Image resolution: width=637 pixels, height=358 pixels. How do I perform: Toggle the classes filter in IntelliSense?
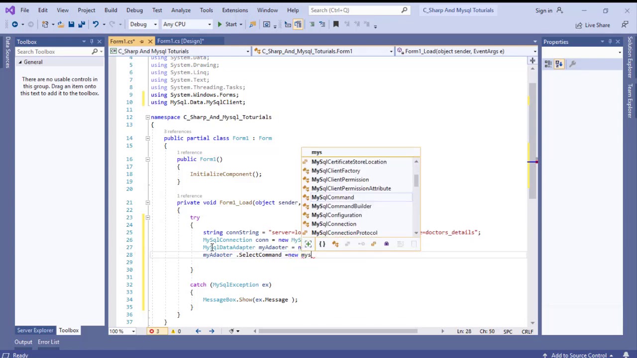(x=335, y=244)
